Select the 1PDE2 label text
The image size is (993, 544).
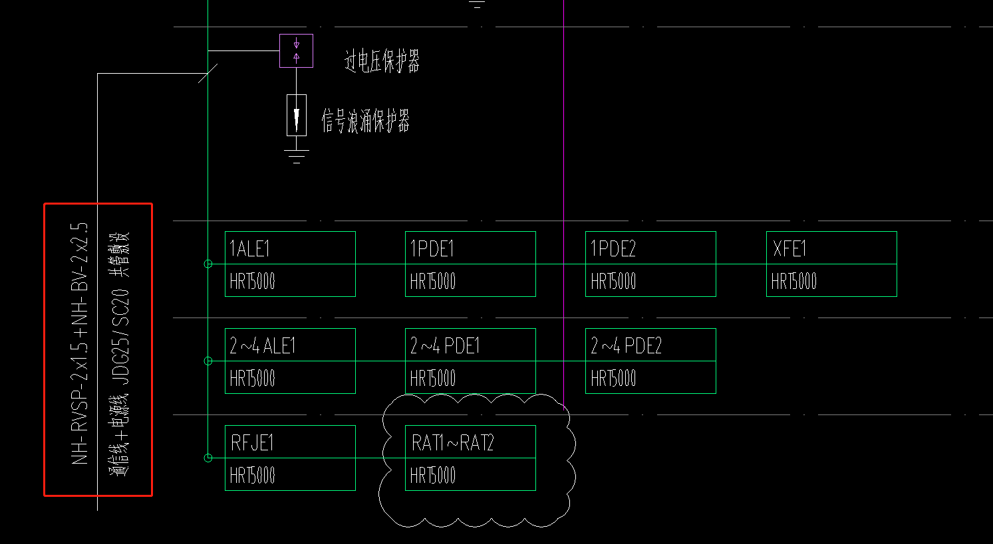613,248
